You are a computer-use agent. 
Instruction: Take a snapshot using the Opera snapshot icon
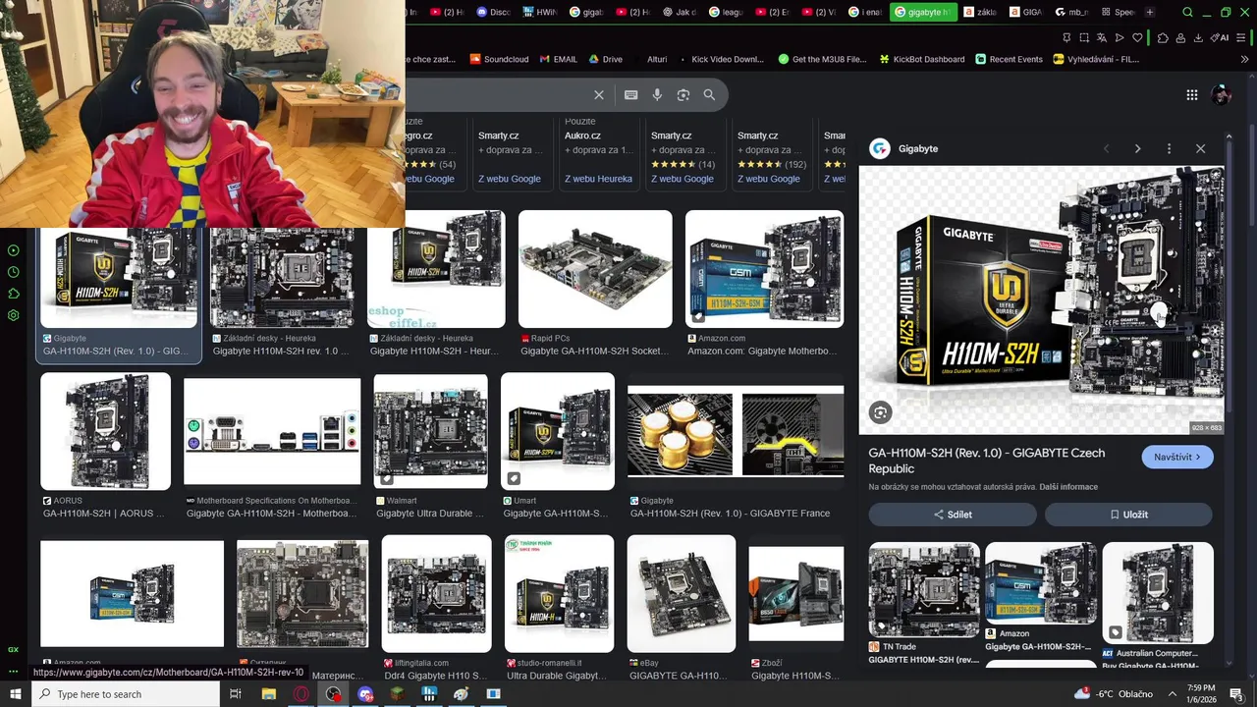pyautogui.click(x=1084, y=37)
